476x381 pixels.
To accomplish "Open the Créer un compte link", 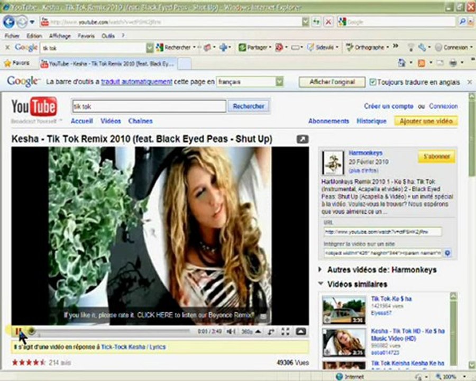I will 389,106.
